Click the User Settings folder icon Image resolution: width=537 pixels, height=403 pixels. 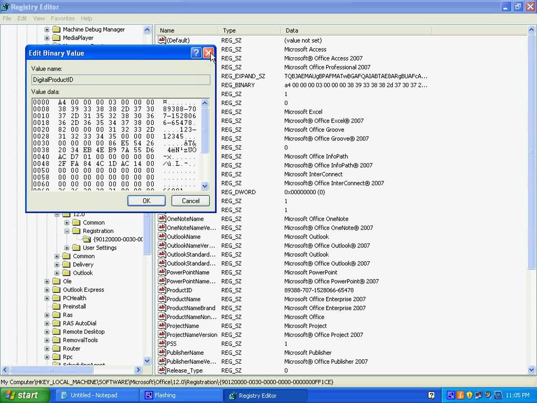coord(77,247)
